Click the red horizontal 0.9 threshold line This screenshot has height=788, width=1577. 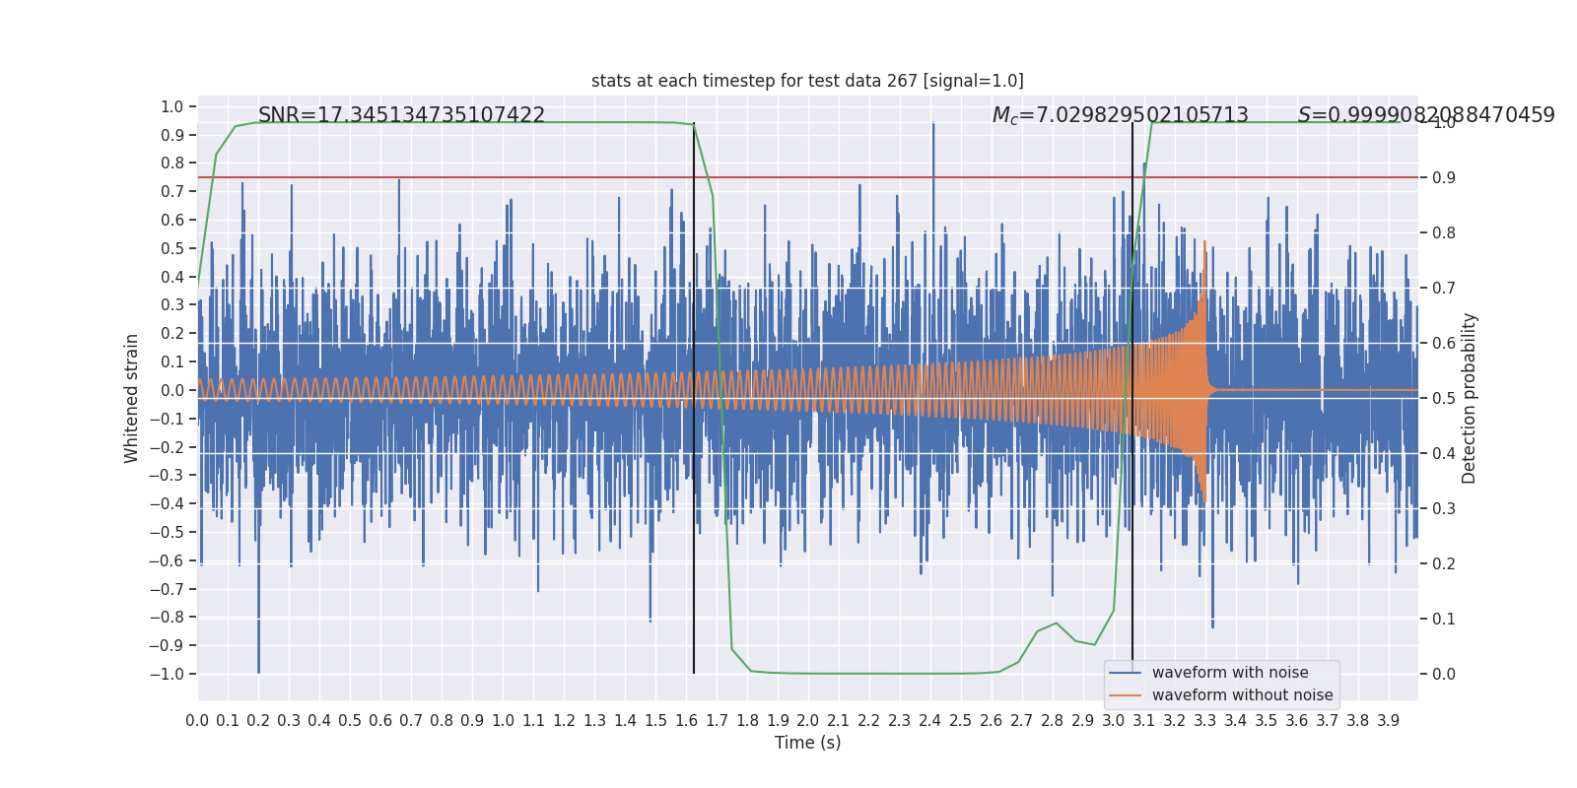(807, 177)
